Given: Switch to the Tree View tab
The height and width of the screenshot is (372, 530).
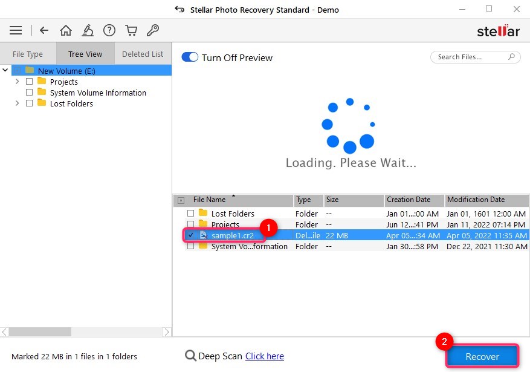Looking at the screenshot, I should 85,54.
